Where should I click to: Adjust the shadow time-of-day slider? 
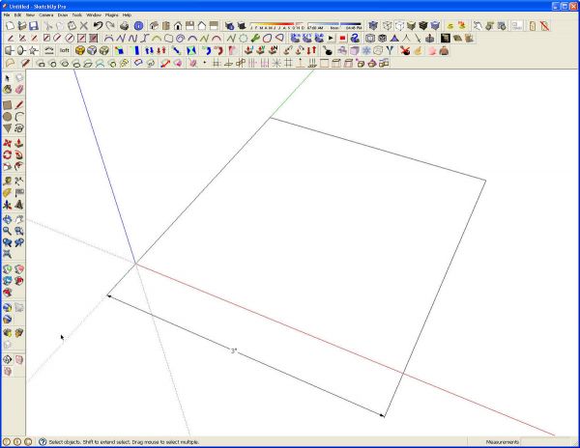[x=334, y=25]
